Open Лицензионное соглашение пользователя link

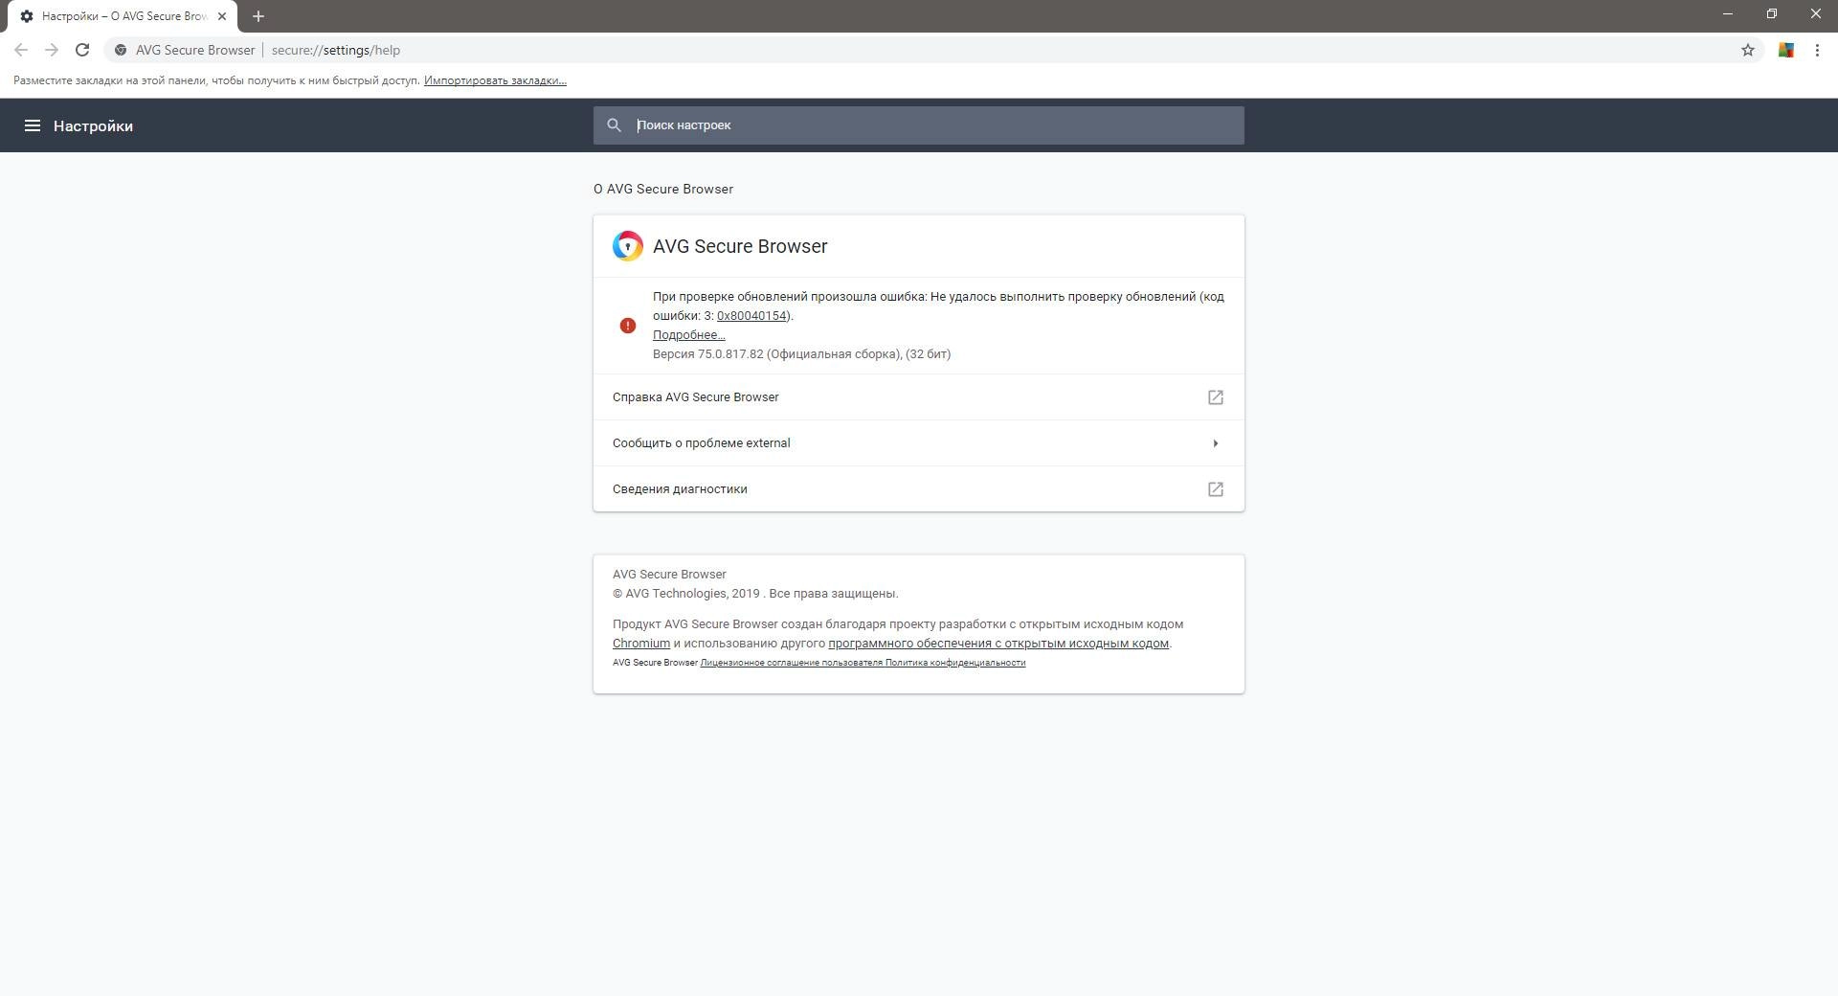pos(791,663)
